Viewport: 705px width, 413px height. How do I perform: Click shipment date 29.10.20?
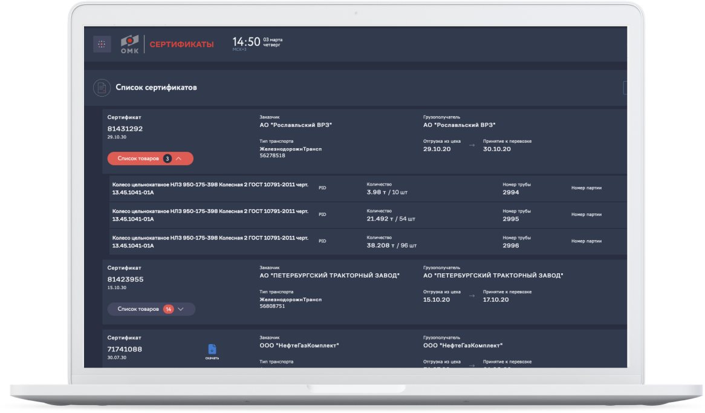437,149
